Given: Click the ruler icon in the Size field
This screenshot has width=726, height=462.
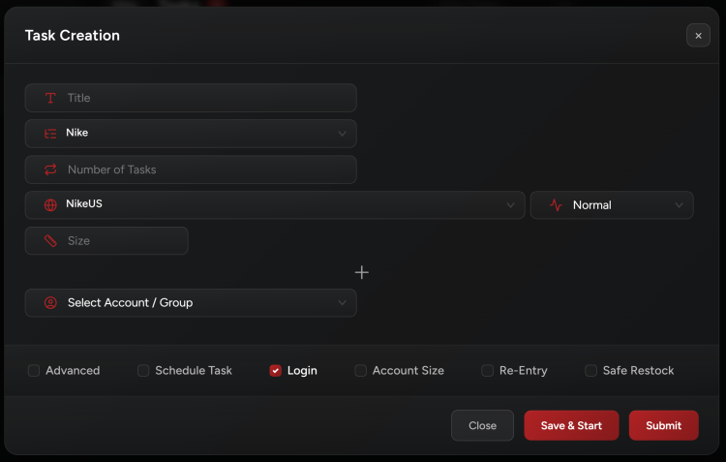Looking at the screenshot, I should 50,241.
